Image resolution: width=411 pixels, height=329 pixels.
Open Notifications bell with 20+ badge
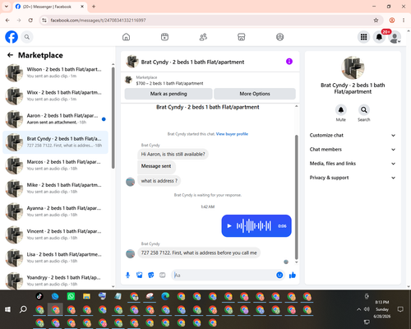[379, 37]
